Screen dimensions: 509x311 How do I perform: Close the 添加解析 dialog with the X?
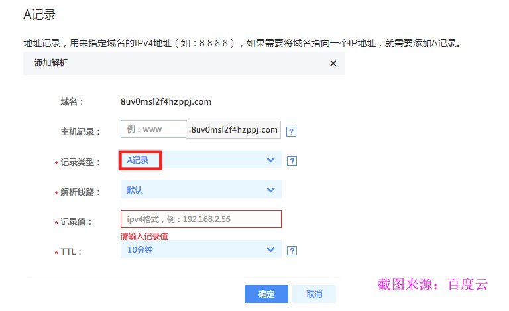click(x=333, y=63)
